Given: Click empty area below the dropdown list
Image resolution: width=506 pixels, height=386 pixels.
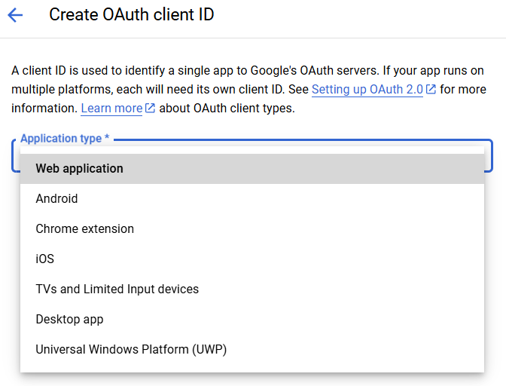Looking at the screenshot, I should click(252, 379).
